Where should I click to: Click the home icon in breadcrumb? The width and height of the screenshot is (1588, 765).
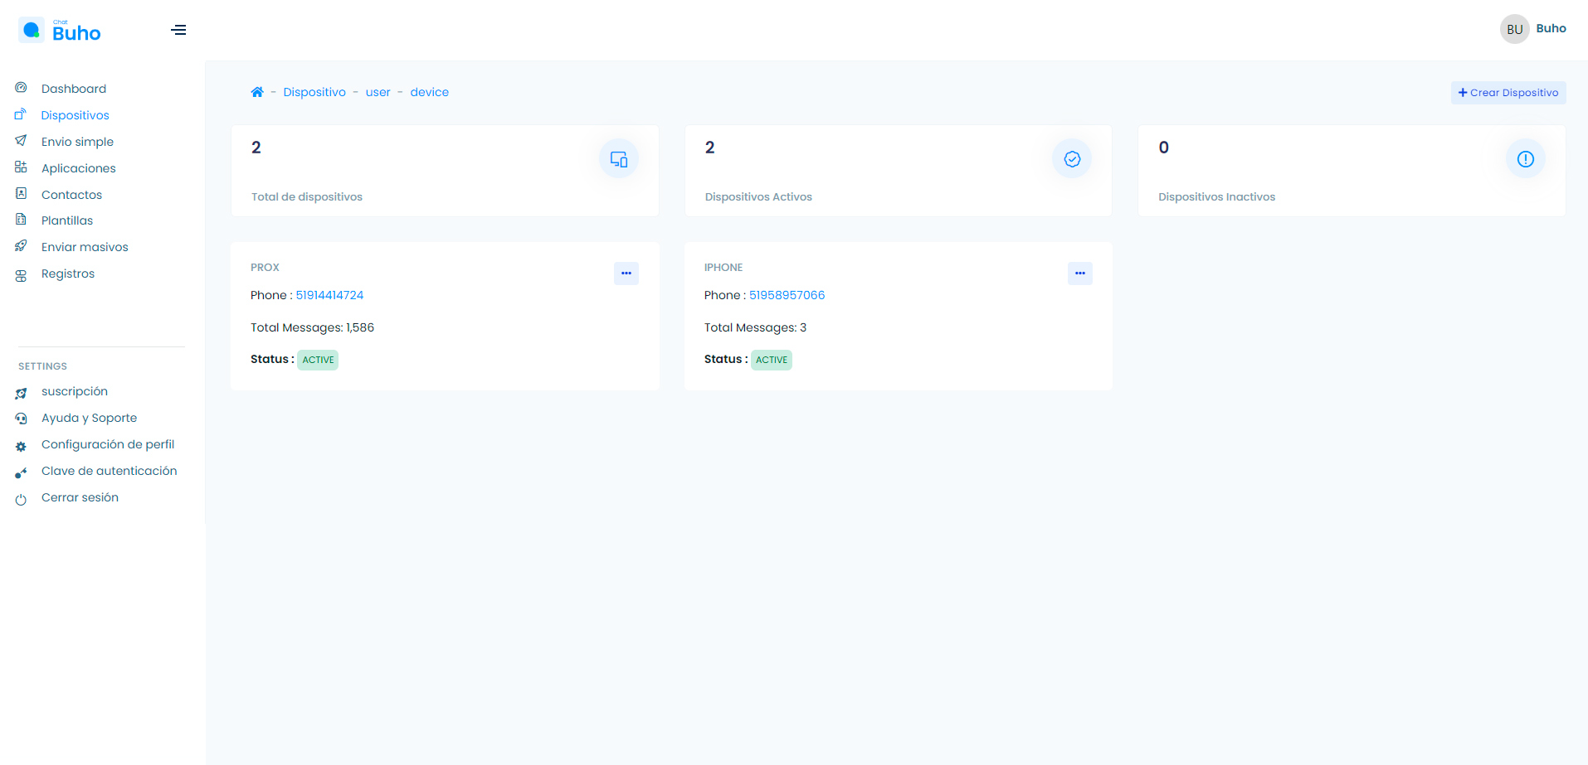[257, 92]
